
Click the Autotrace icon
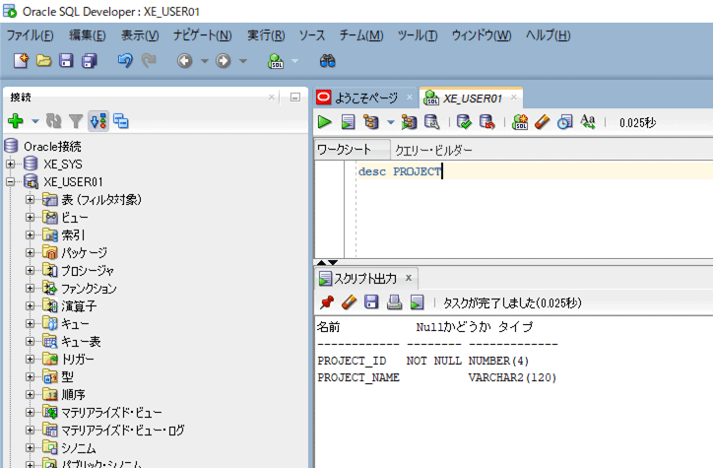coord(409,122)
